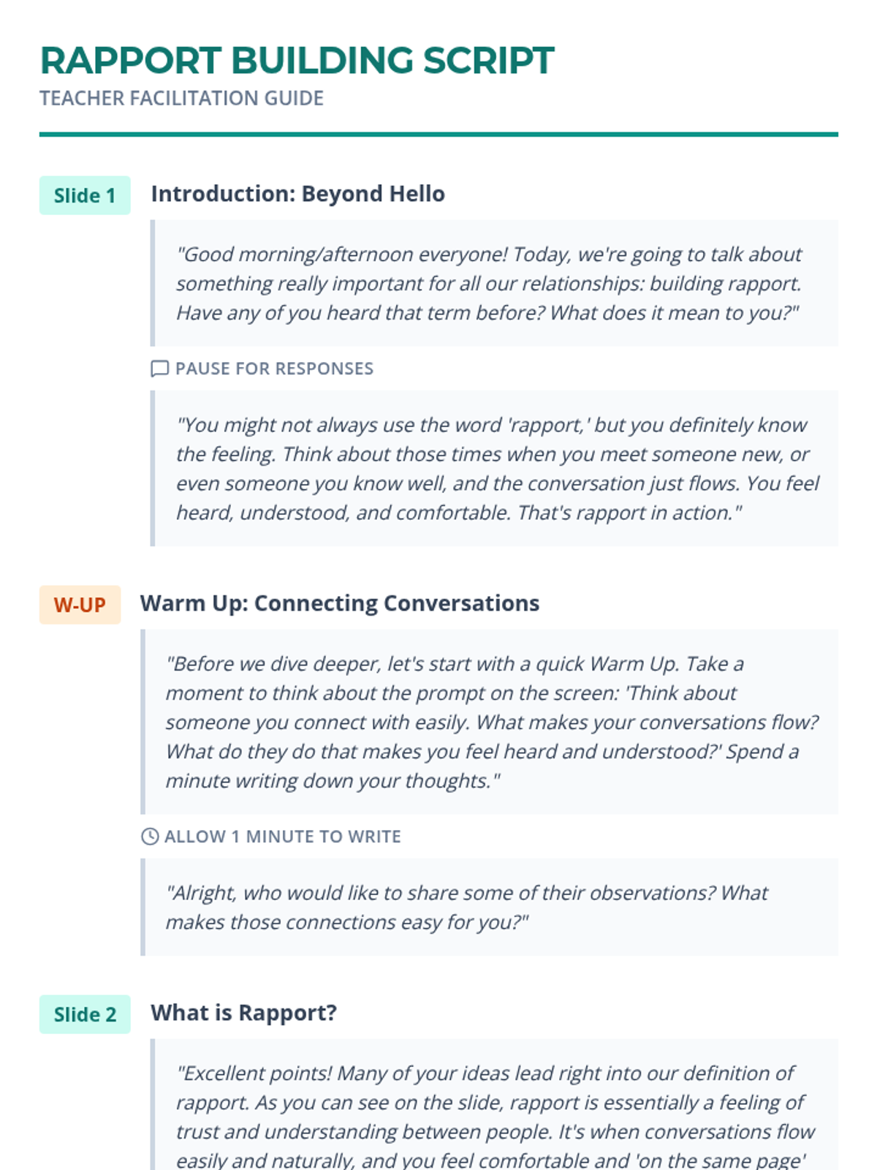
Task: Click the Rapport Building Script title
Action: pos(297,61)
